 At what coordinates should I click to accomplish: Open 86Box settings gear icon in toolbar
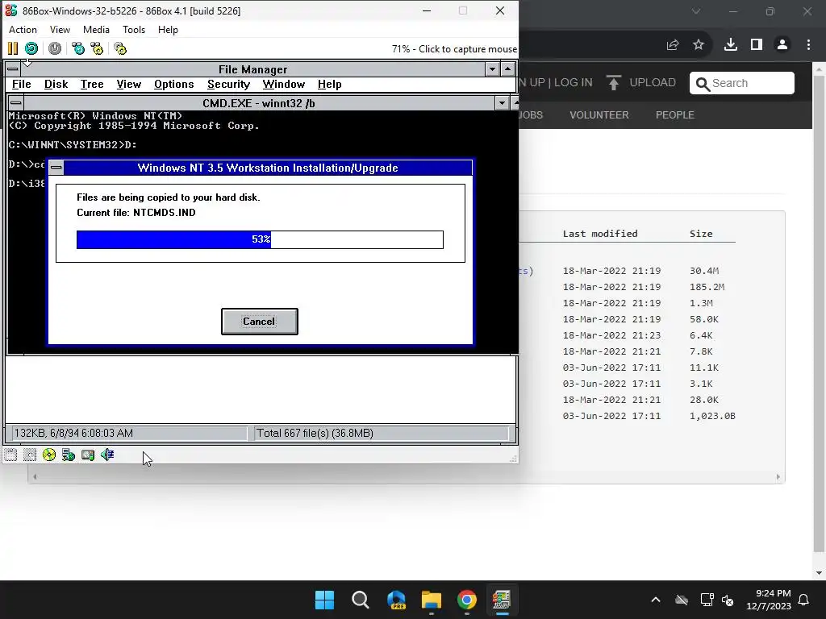coord(121,49)
